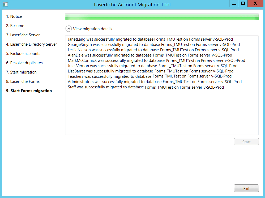Open step 7. Start migration
Viewport: 265px width, 198px height.
(x=21, y=72)
